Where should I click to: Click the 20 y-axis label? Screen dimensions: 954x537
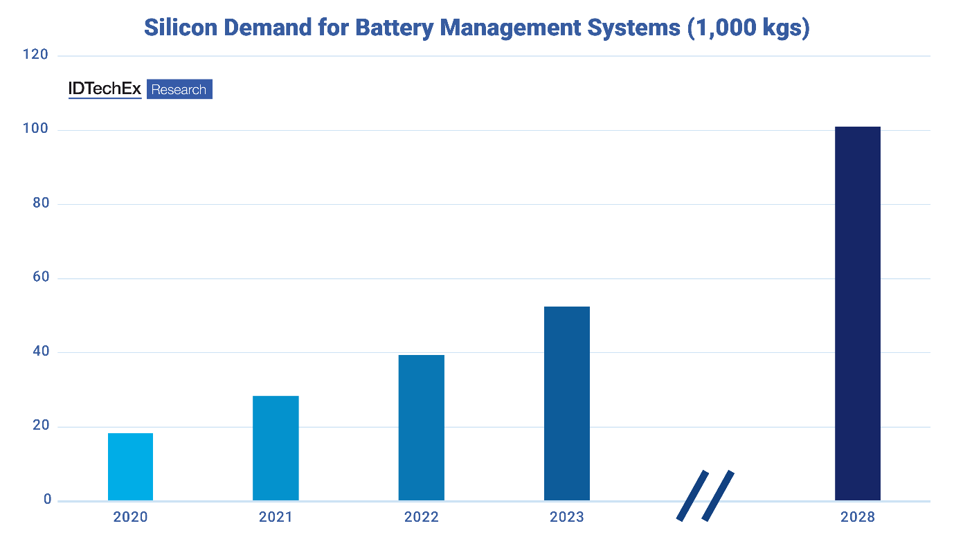tap(39, 426)
